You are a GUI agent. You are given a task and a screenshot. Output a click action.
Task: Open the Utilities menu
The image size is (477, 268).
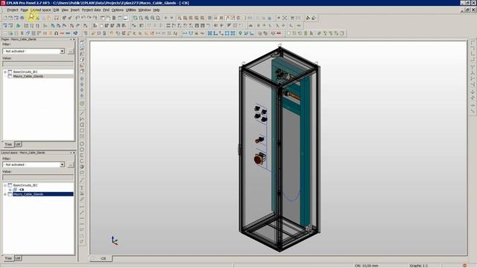(131, 10)
